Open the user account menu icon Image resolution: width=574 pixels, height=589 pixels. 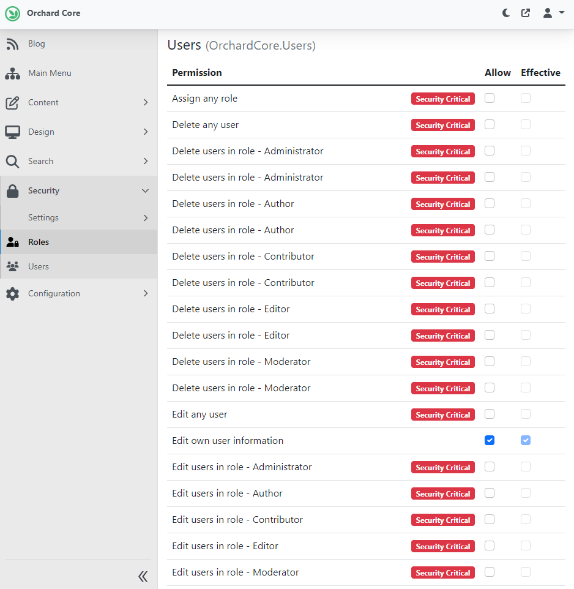[x=548, y=13]
